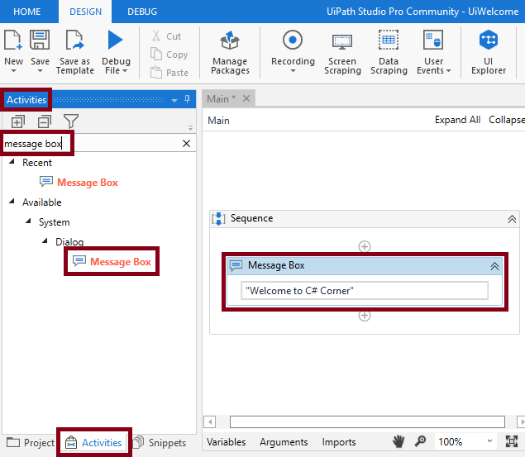Click the fit to screen icon
The image size is (525, 457).
pyautogui.click(x=512, y=441)
